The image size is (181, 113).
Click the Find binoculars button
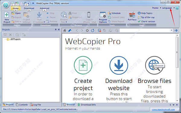click(73, 13)
